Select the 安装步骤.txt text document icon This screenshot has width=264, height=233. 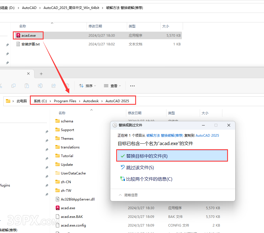(18, 44)
